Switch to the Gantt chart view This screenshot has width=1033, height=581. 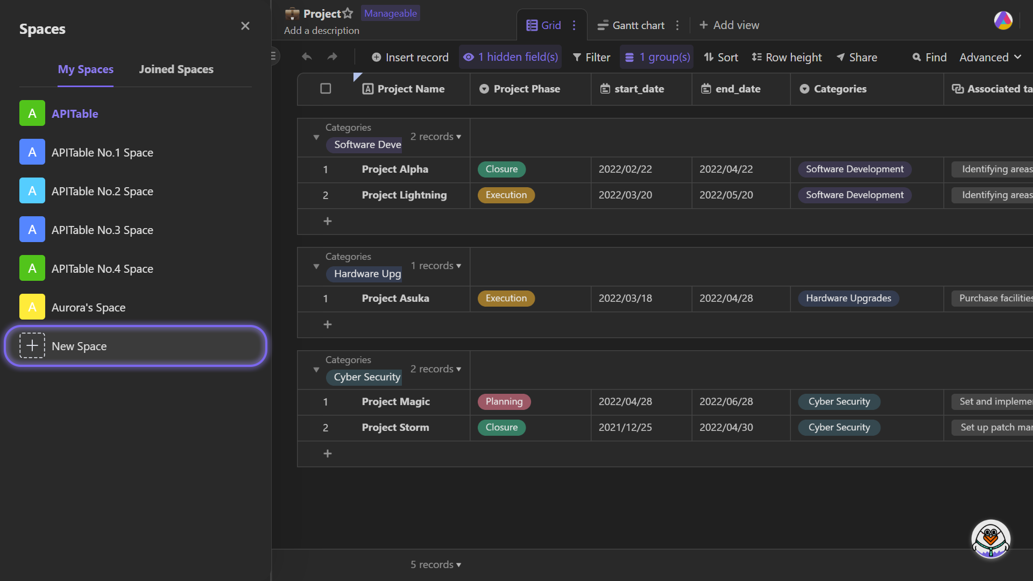637,25
